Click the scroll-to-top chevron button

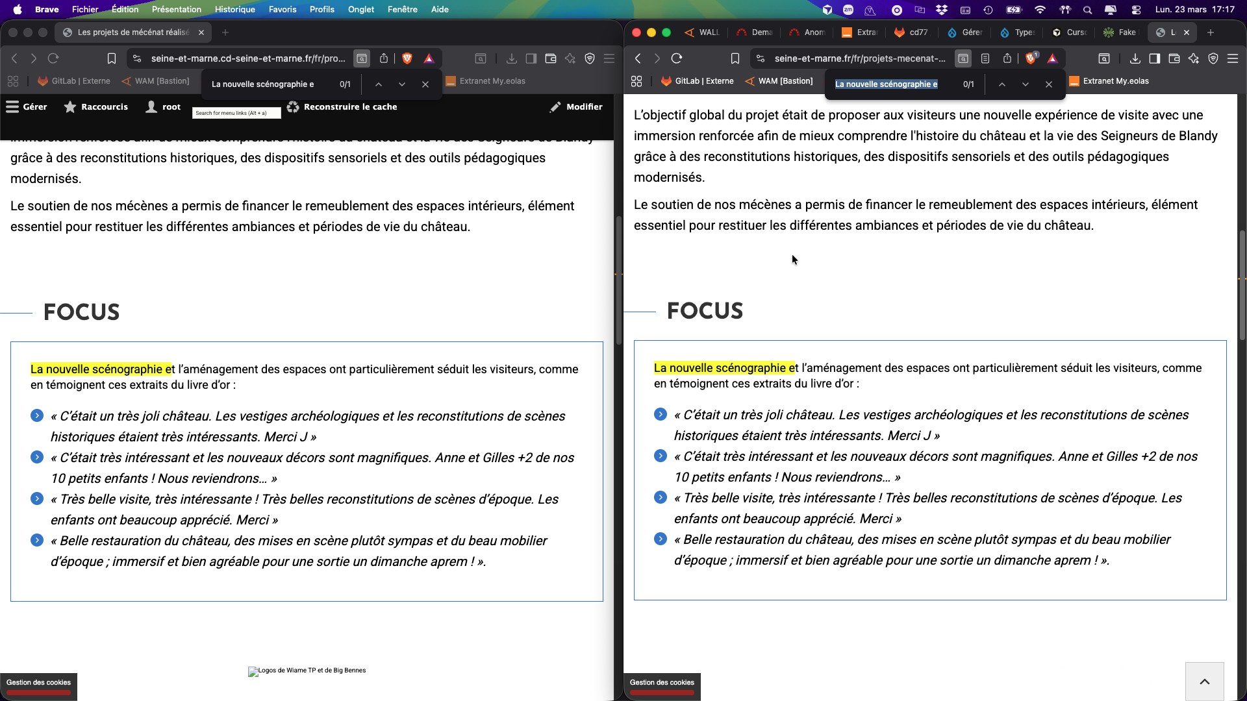pos(1204,682)
